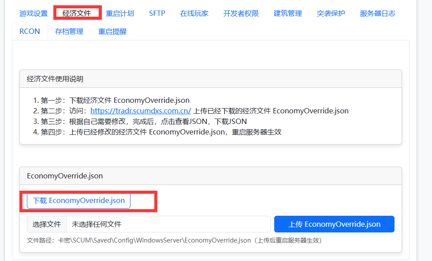Click the 文件路径 config path text
This screenshot has width=432, height=261.
coord(175,240)
